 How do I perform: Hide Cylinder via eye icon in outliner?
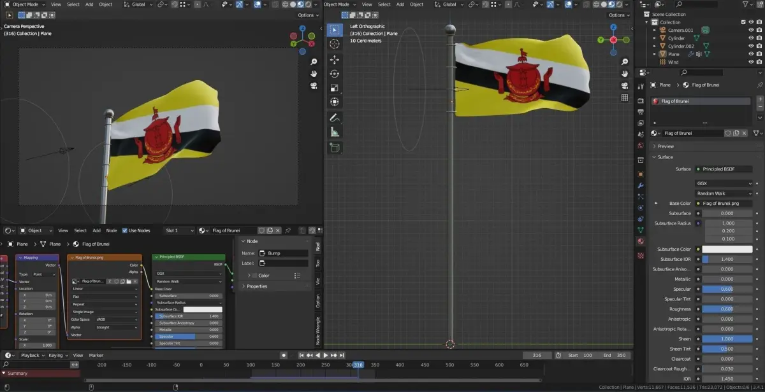(751, 38)
